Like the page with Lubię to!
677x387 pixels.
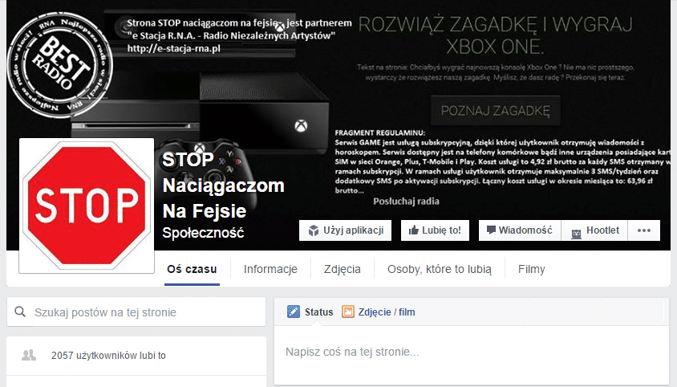click(x=435, y=230)
